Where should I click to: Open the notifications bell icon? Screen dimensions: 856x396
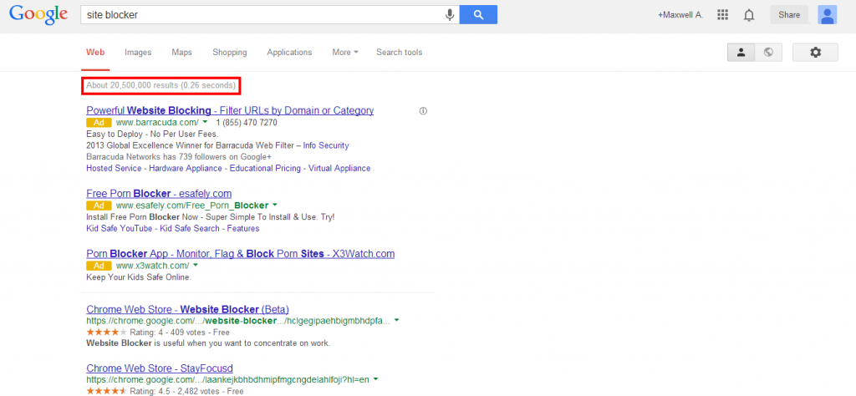(x=749, y=15)
